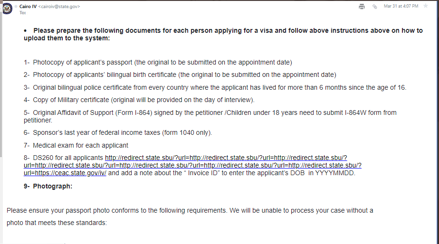Viewport: 439px width, 244px height.
Task: Print this email using the printer icon
Action: 362,7
